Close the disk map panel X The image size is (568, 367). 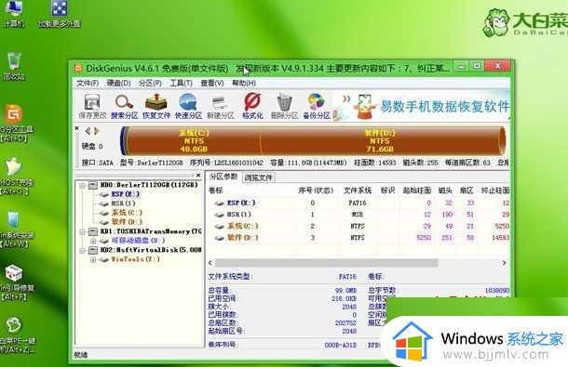76,128
